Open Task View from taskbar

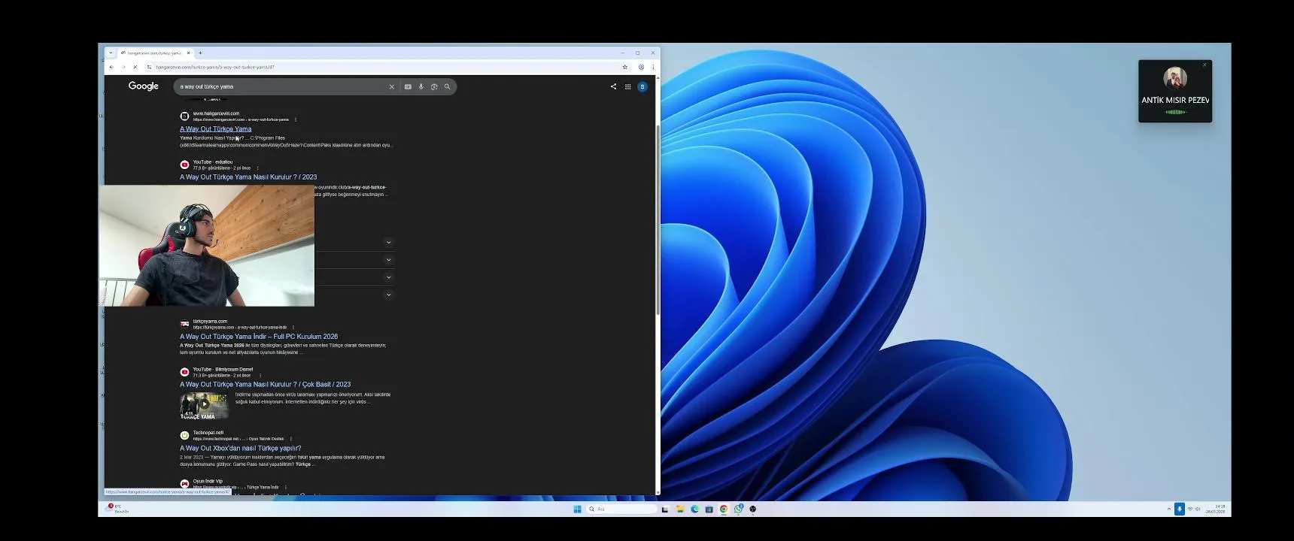(665, 509)
